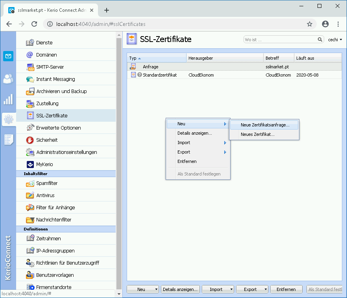Click the Domänen @ icon

click(x=30, y=55)
